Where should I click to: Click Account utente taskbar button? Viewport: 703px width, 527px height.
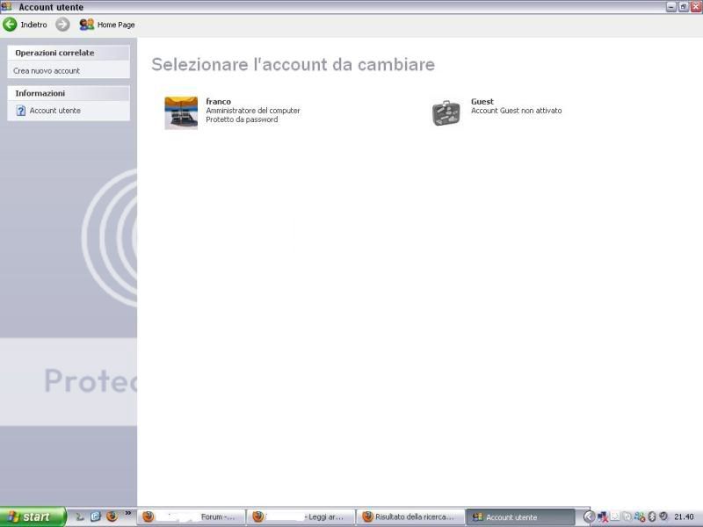[x=520, y=517]
